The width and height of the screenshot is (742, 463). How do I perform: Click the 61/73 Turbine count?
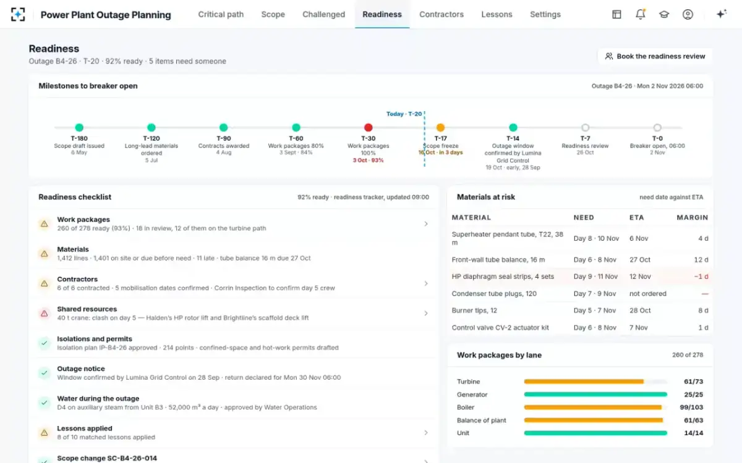tap(694, 382)
